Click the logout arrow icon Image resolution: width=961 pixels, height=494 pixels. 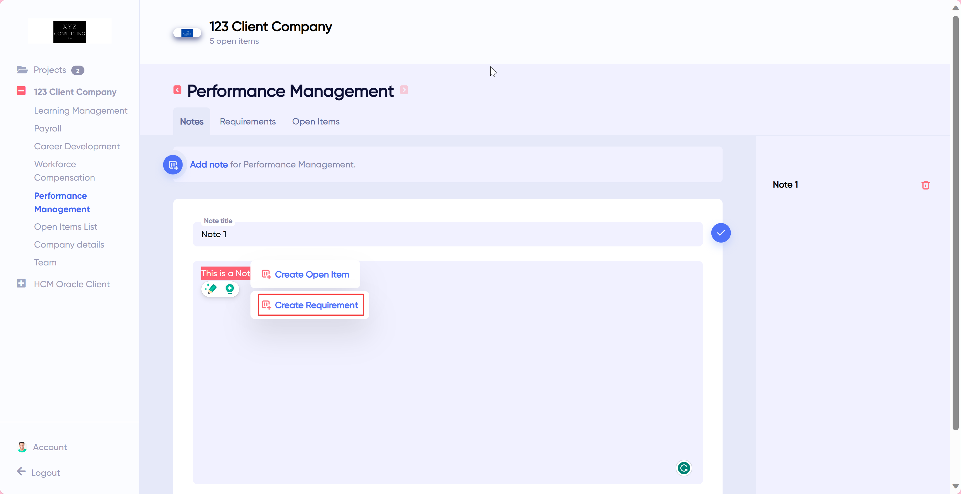click(21, 472)
